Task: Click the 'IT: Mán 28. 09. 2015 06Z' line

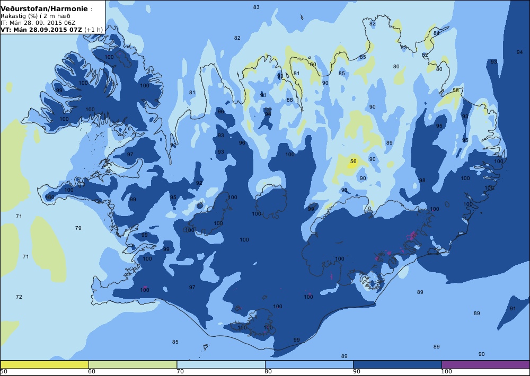Action: [38, 23]
